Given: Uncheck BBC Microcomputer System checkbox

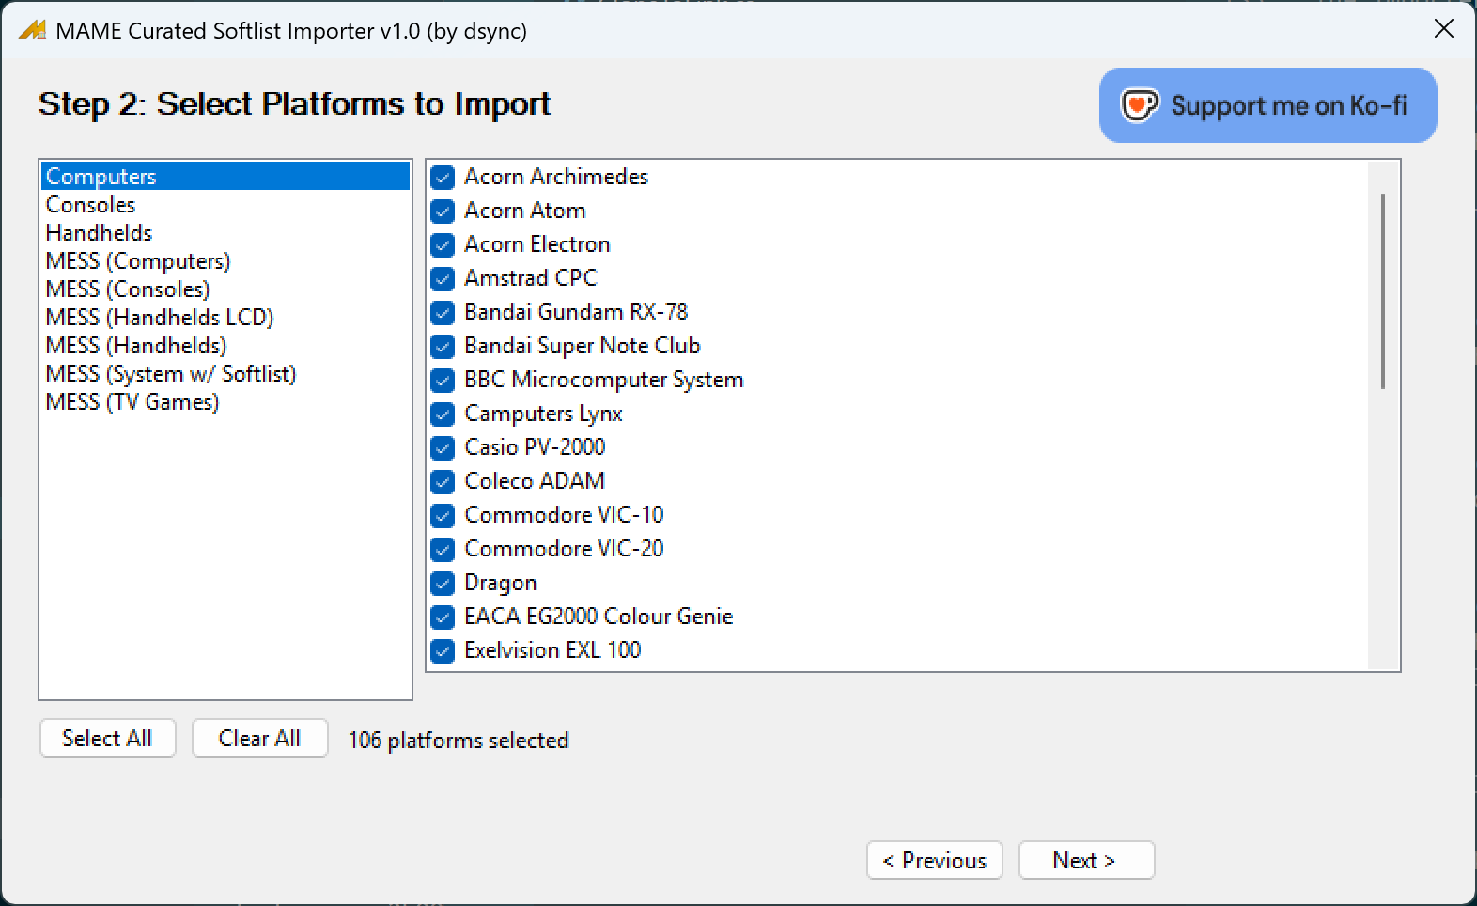Looking at the screenshot, I should click(x=443, y=381).
